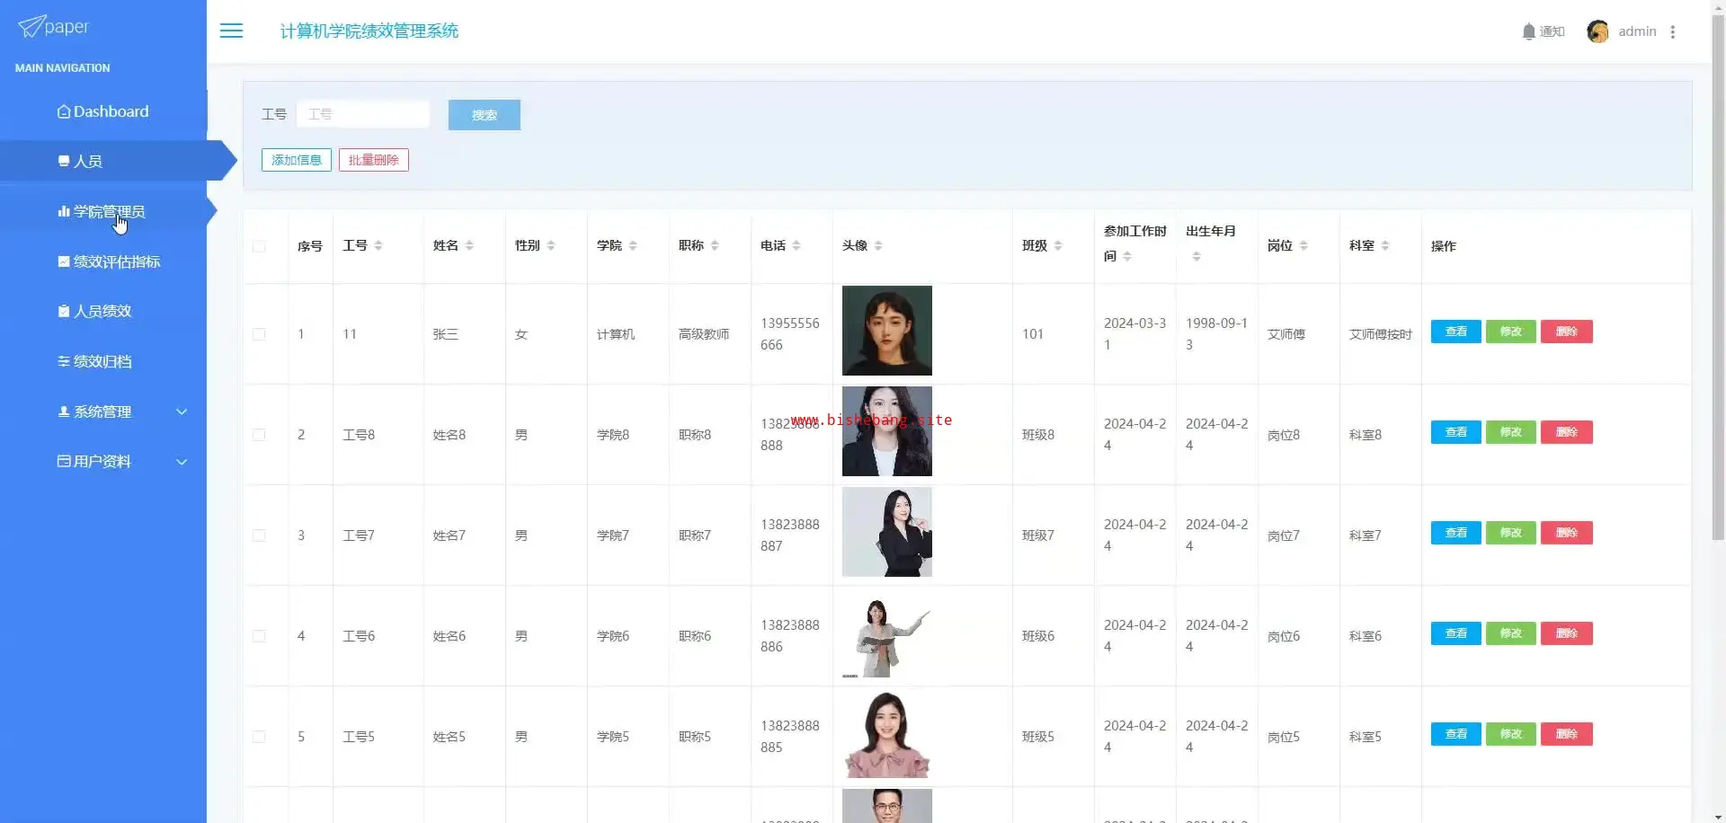Check the row checkbox for 姓名7
This screenshot has height=823, width=1726.
pyautogui.click(x=259, y=535)
